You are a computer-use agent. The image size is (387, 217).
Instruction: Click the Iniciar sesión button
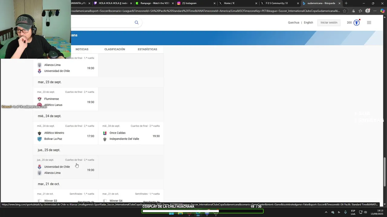click(329, 23)
